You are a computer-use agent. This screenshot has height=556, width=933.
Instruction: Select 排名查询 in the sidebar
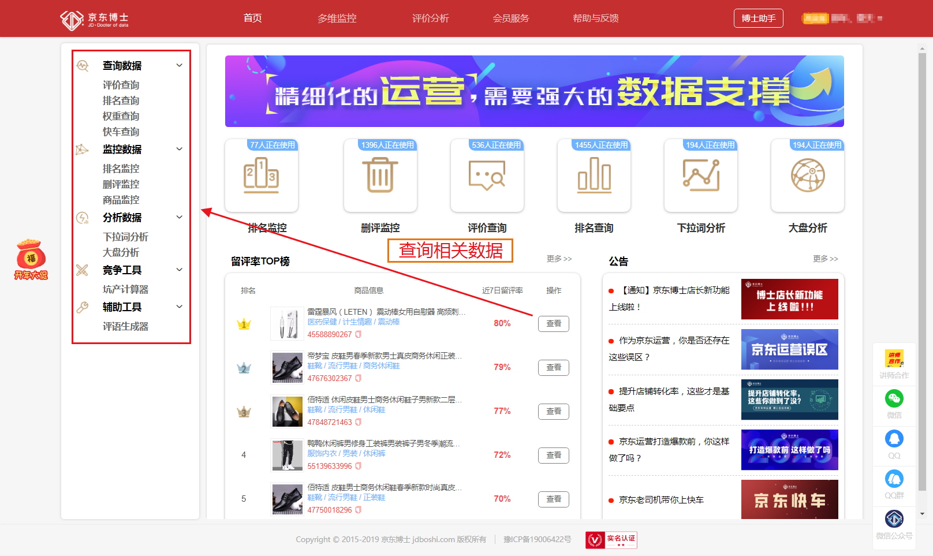[x=121, y=100]
